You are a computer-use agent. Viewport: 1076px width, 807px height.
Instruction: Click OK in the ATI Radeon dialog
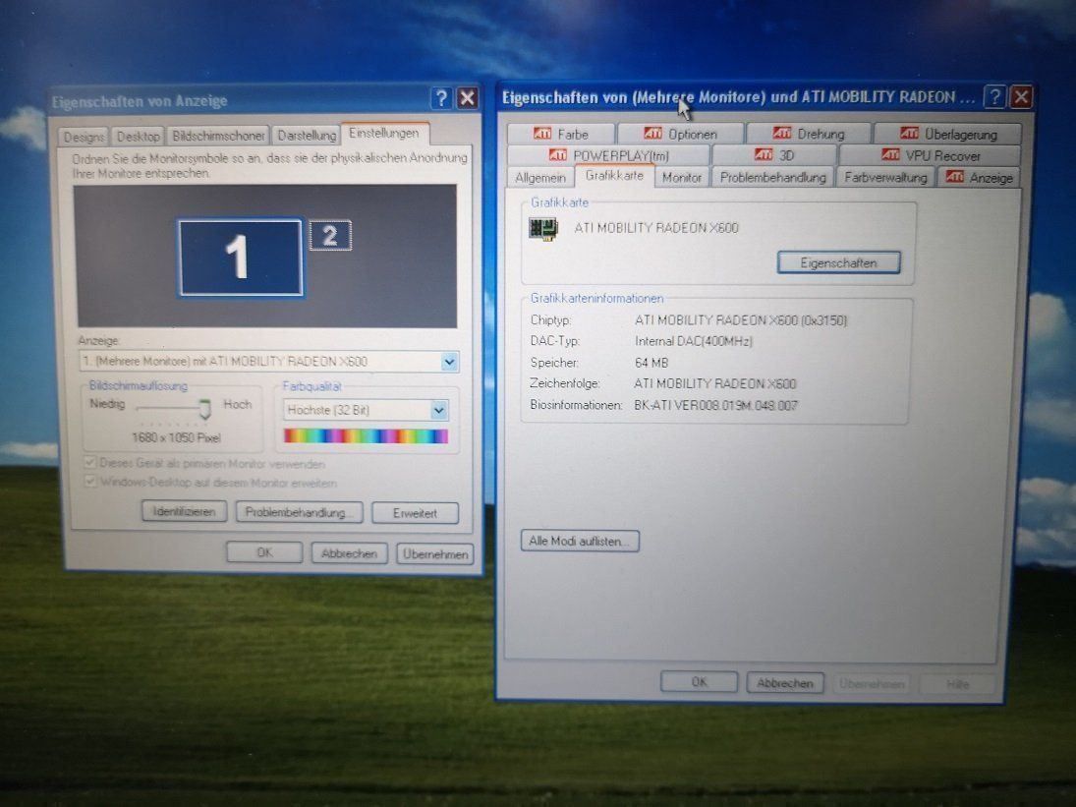point(699,682)
